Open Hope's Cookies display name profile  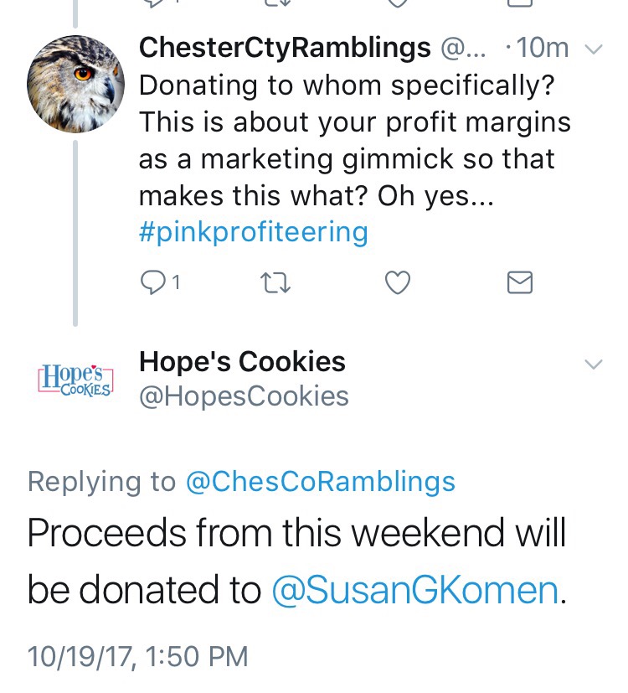(x=242, y=361)
